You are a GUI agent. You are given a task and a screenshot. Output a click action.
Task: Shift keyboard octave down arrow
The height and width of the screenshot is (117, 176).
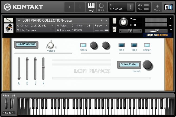(x=4, y=113)
